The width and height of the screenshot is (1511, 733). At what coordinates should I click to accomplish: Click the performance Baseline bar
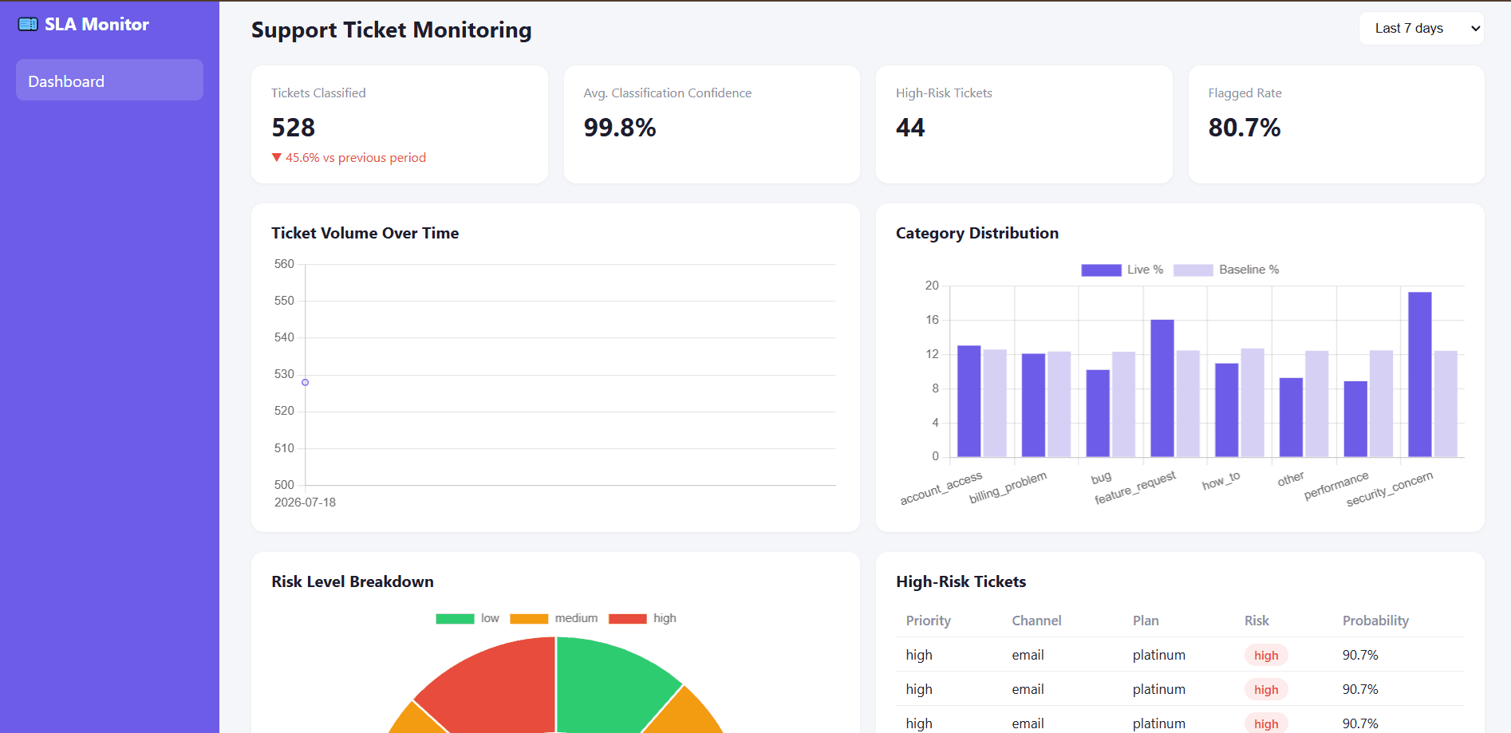pyautogui.click(x=1381, y=404)
